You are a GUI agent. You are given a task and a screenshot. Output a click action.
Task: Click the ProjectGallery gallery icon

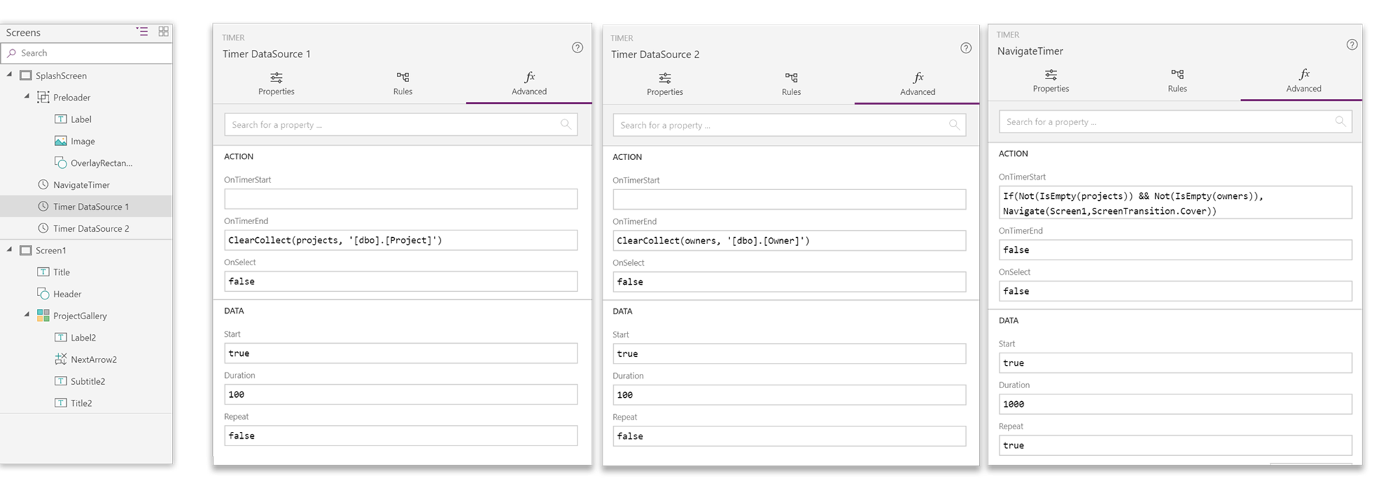pyautogui.click(x=43, y=316)
